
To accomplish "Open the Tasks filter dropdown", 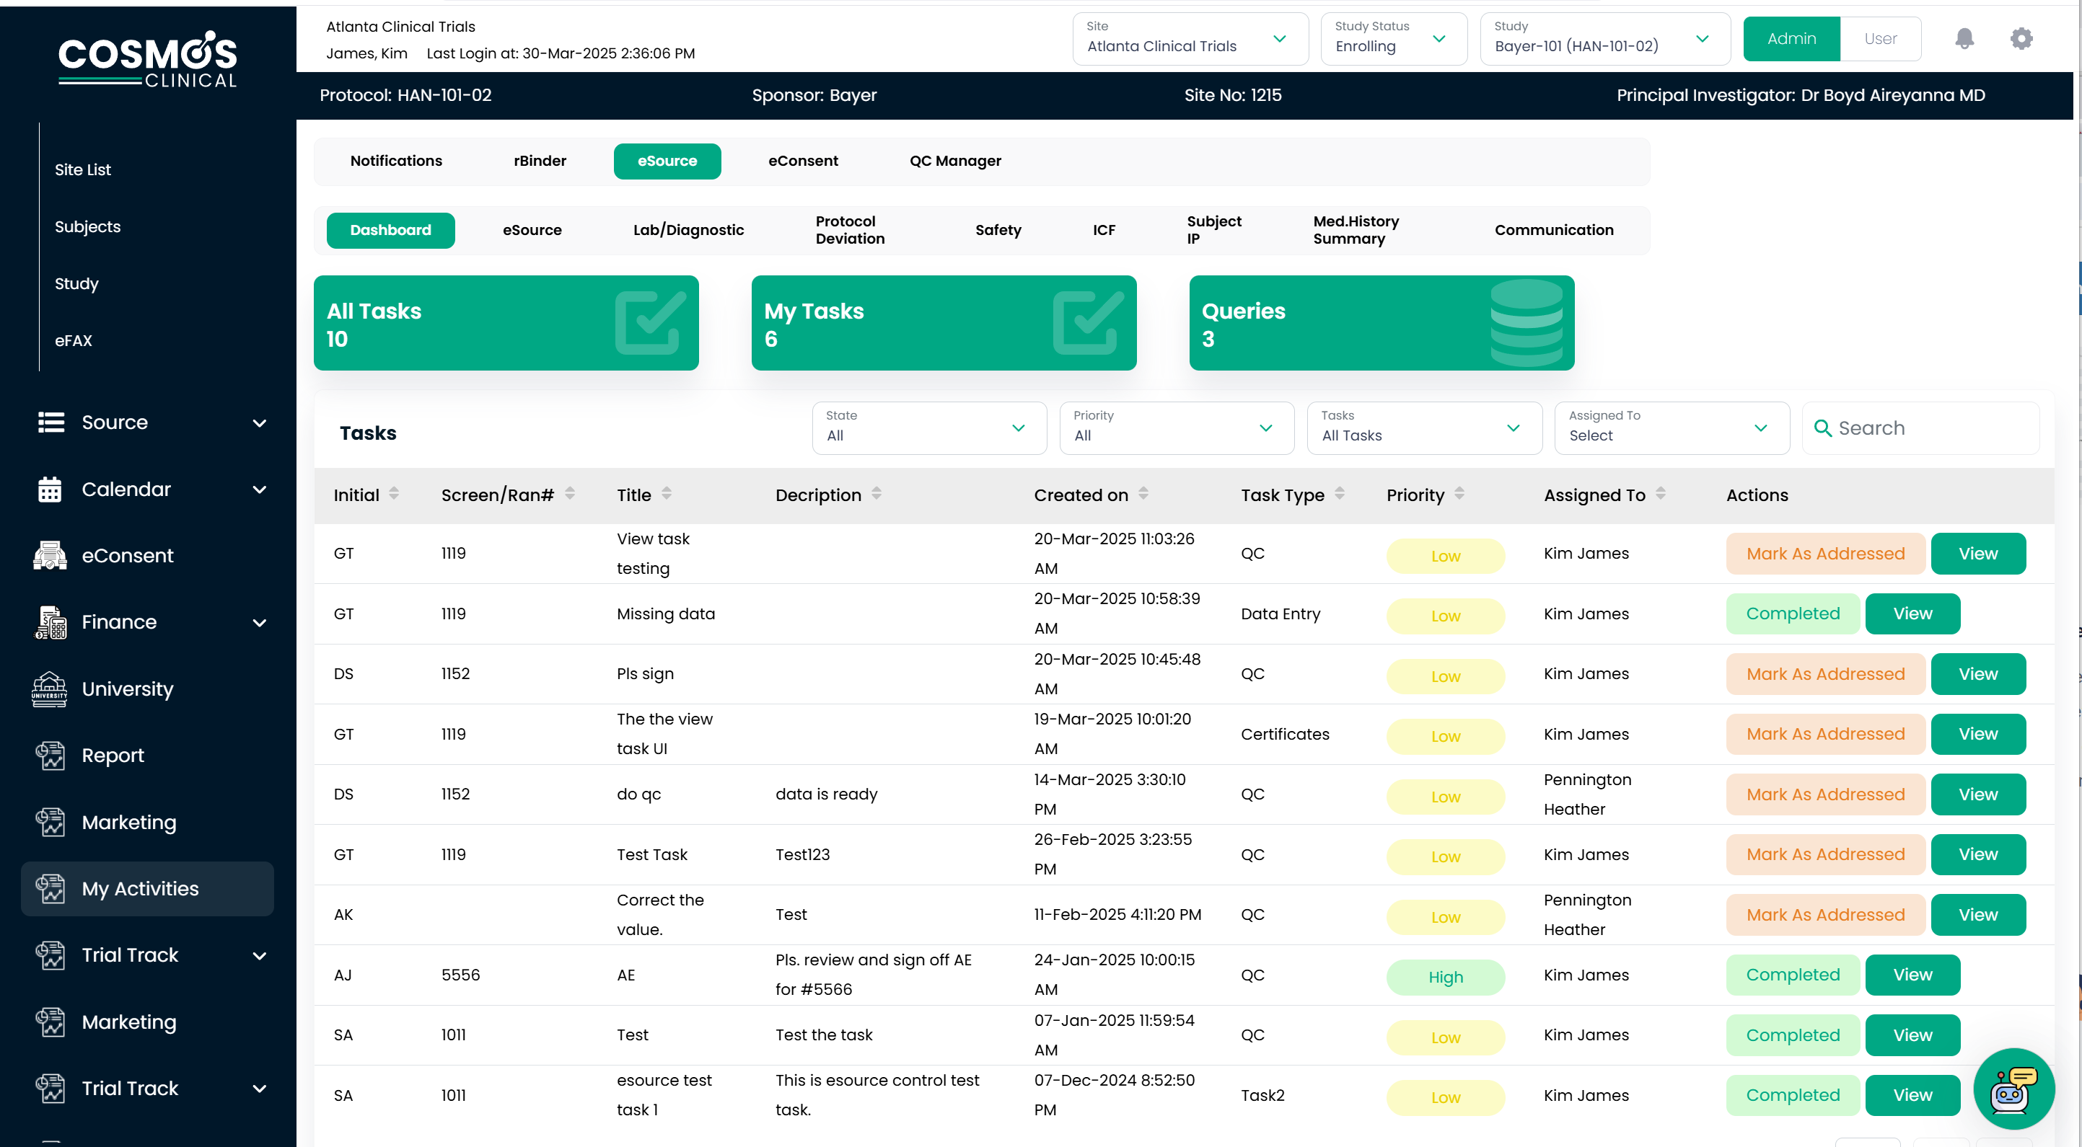I will (1424, 428).
